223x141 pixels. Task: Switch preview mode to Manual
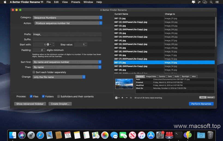click(211, 97)
